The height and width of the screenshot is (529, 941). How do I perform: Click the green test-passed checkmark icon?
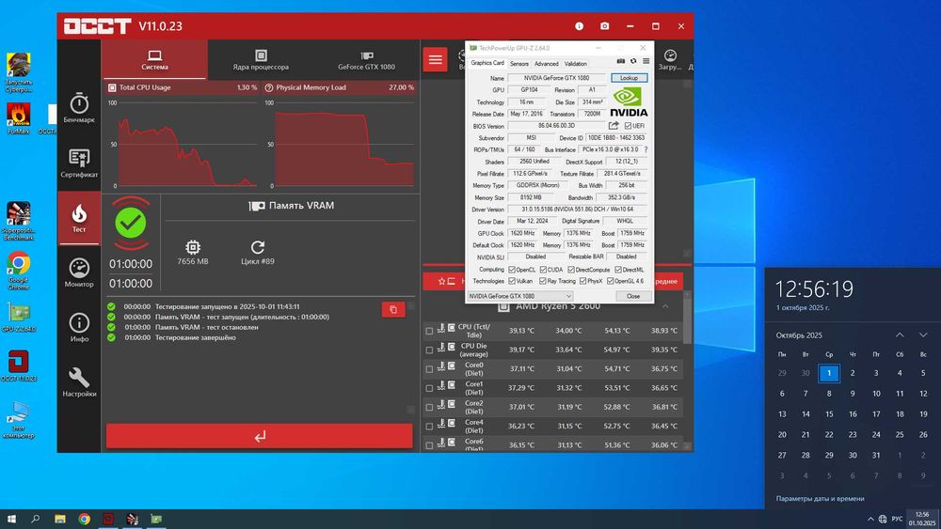point(130,224)
